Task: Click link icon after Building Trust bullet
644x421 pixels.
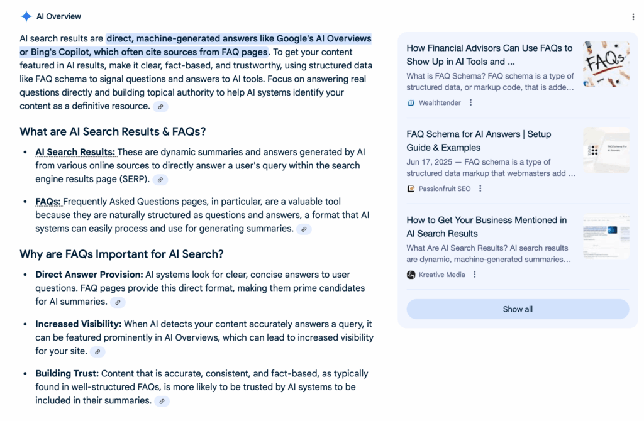Action: click(162, 401)
